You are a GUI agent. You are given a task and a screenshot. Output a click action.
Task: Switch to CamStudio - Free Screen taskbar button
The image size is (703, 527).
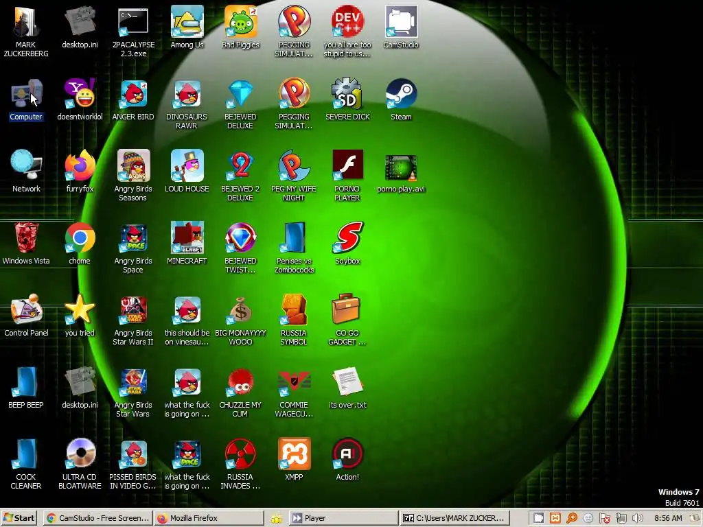click(x=98, y=518)
